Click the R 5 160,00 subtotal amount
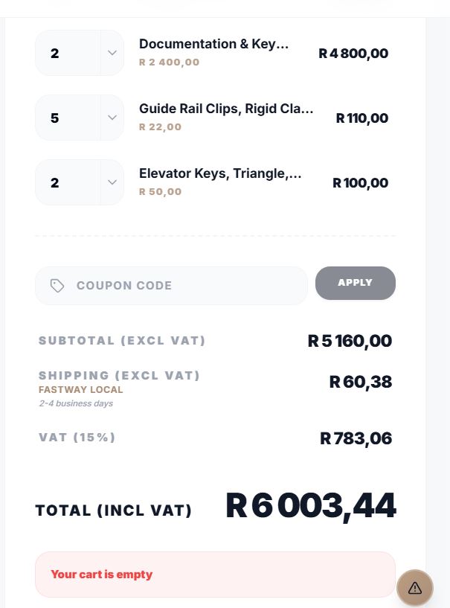The width and height of the screenshot is (450, 608). click(x=350, y=342)
